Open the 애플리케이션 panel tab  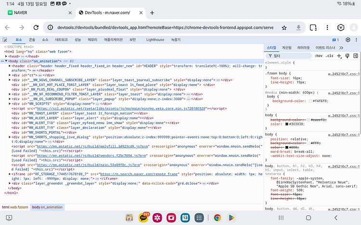coord(113,39)
